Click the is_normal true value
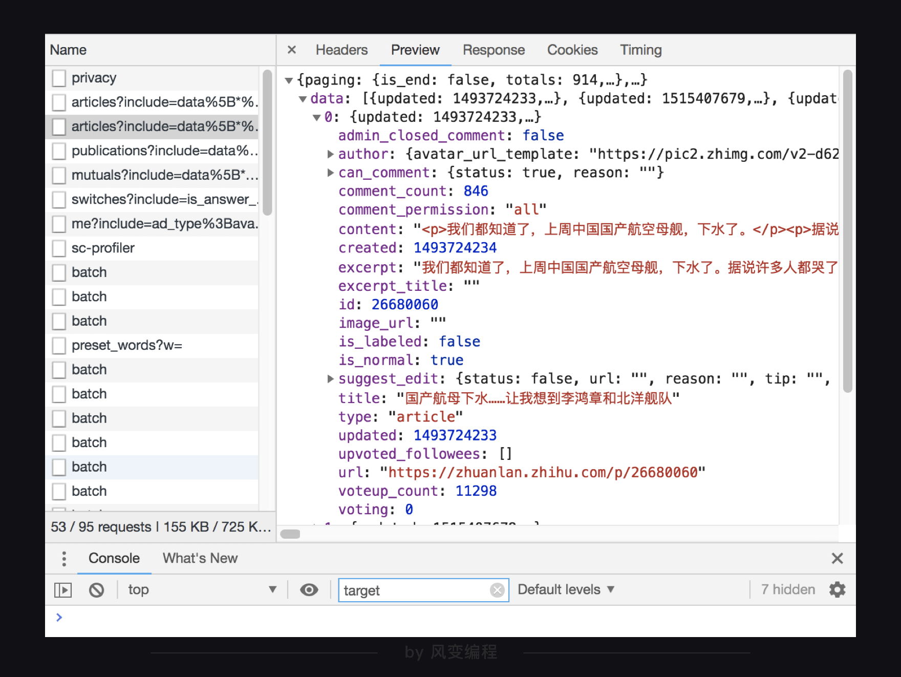901x677 pixels. 446,360
